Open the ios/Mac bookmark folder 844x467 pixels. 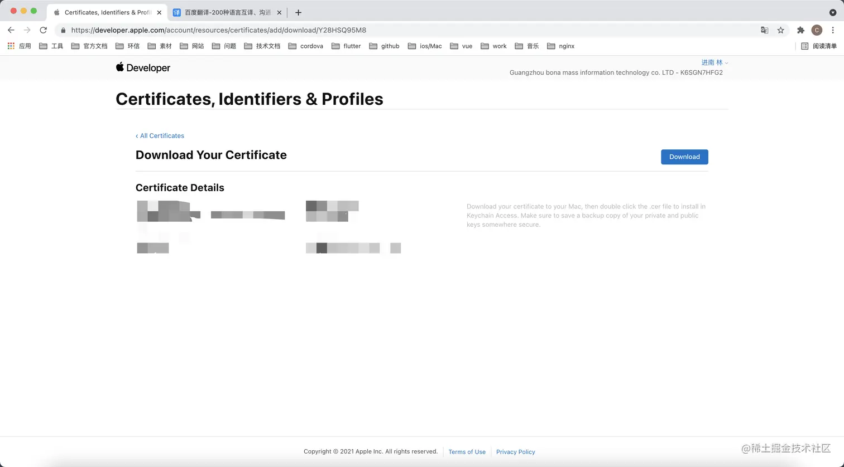click(x=425, y=46)
